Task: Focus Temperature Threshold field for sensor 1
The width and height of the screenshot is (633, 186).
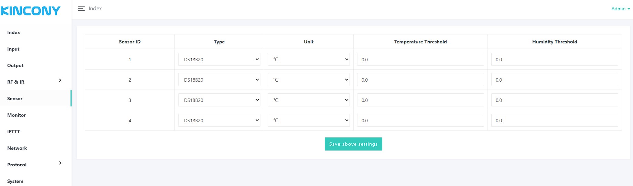Action: coord(420,59)
